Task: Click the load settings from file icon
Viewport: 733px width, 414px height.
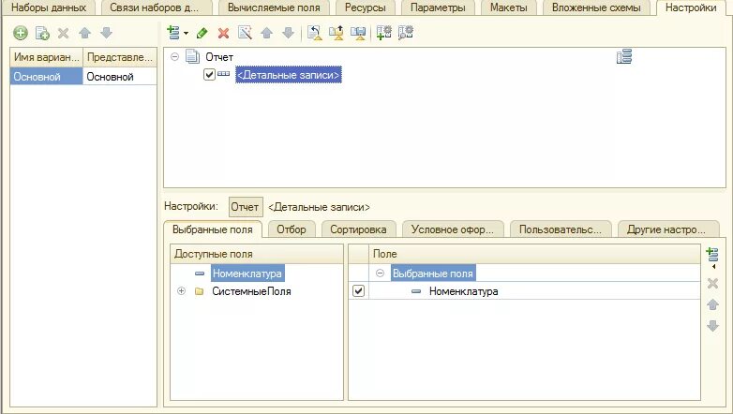Action: 337,33
